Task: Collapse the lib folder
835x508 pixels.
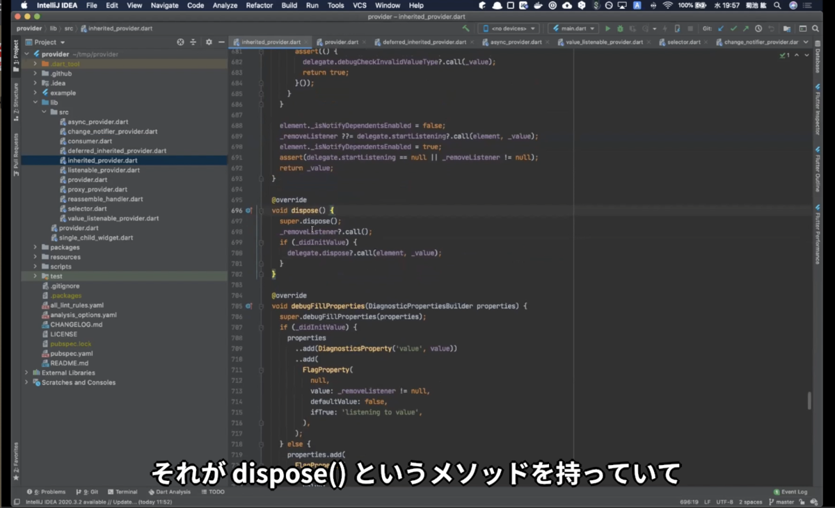Action: 35,102
